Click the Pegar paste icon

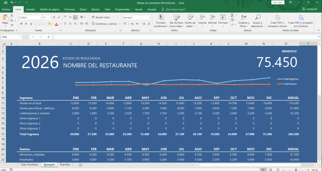point(5,18)
